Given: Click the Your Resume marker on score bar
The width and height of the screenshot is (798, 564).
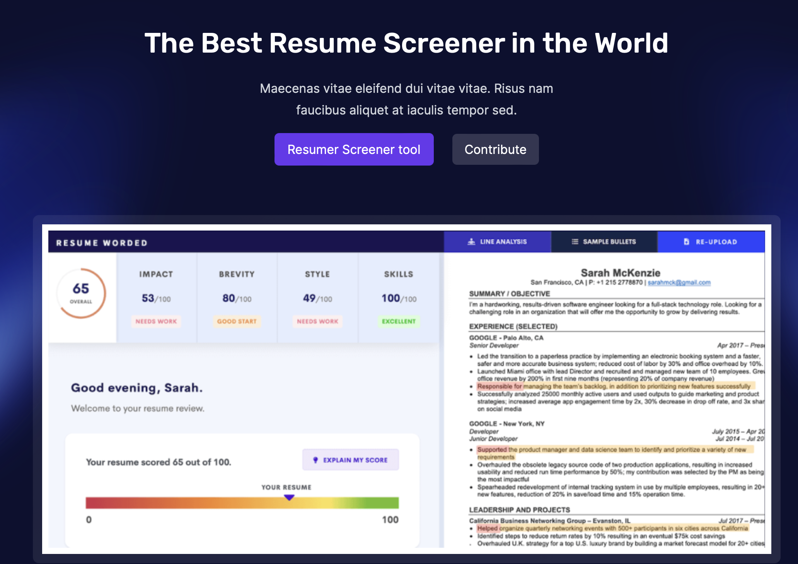Looking at the screenshot, I should [x=289, y=497].
